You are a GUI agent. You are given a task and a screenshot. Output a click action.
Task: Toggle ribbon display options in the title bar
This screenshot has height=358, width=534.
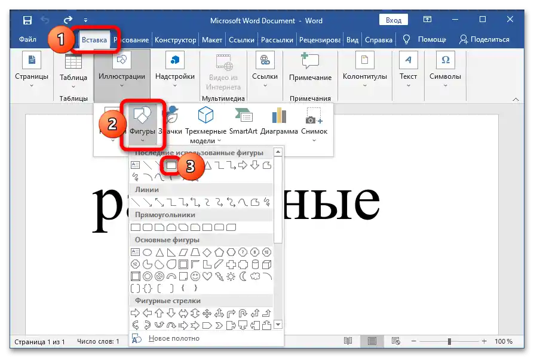(x=427, y=20)
